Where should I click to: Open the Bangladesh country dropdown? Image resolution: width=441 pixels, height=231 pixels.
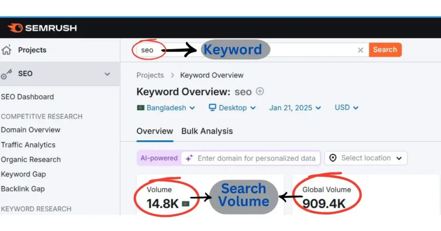(x=166, y=108)
